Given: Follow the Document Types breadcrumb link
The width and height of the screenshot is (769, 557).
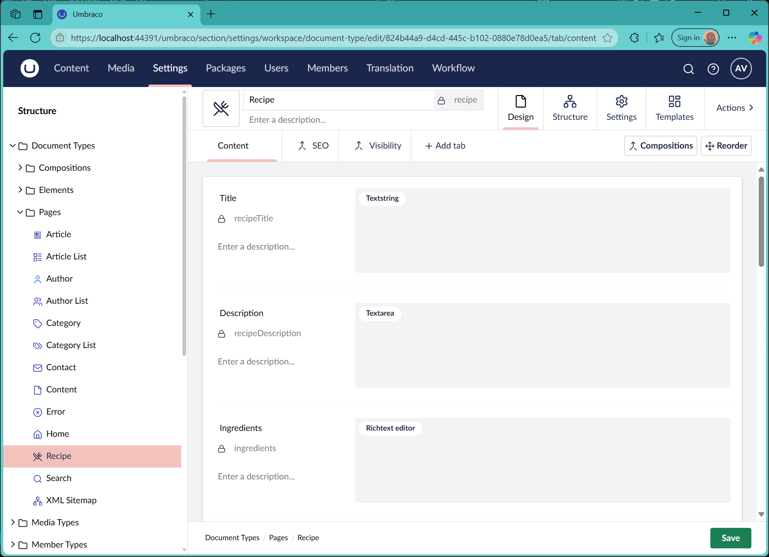Looking at the screenshot, I should coord(233,538).
